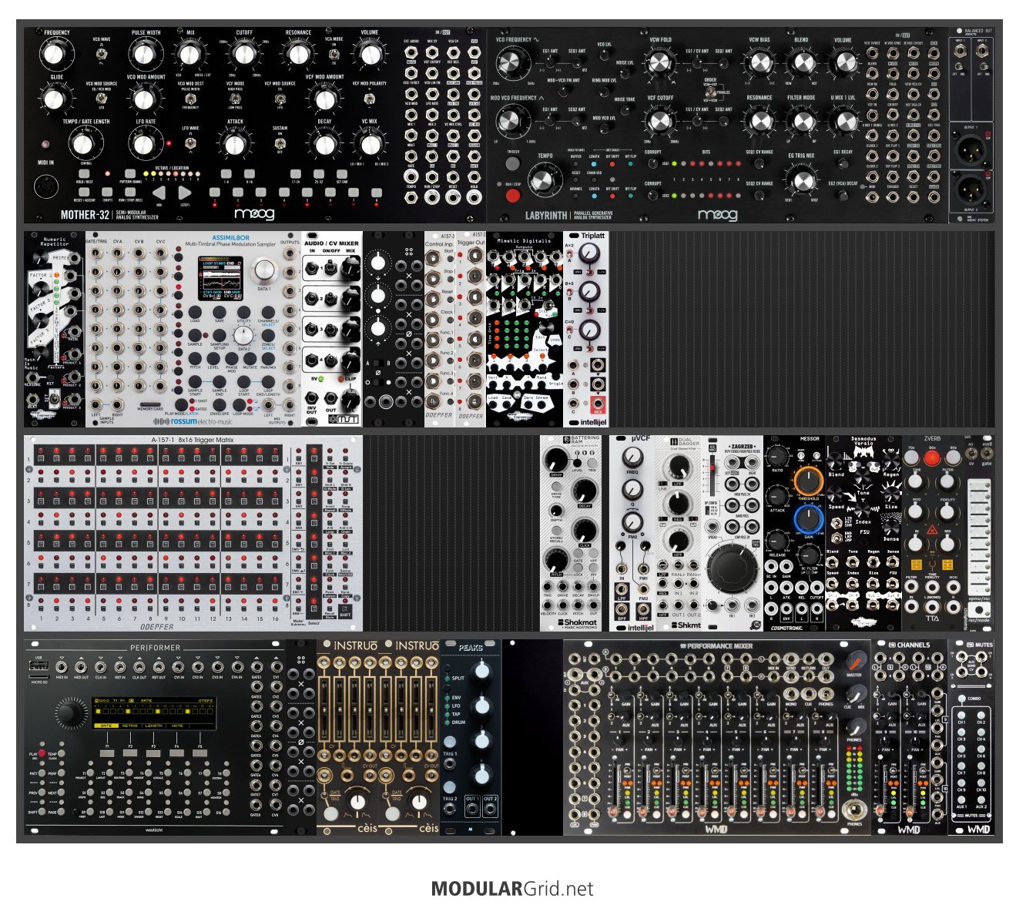This screenshot has width=1026, height=905.
Task: Click the Filter Mode knob on Labyrinth
Action: (x=802, y=121)
